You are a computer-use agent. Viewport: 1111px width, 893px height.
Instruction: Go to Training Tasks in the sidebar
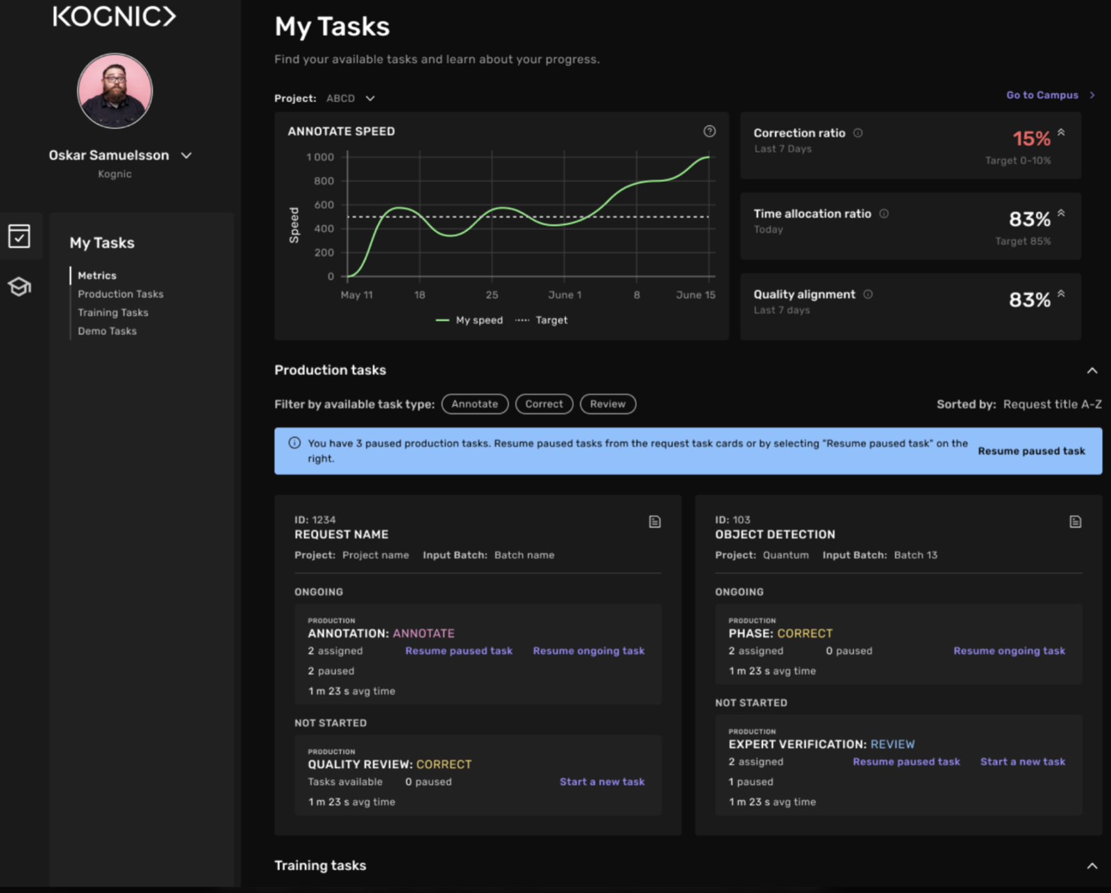point(113,313)
